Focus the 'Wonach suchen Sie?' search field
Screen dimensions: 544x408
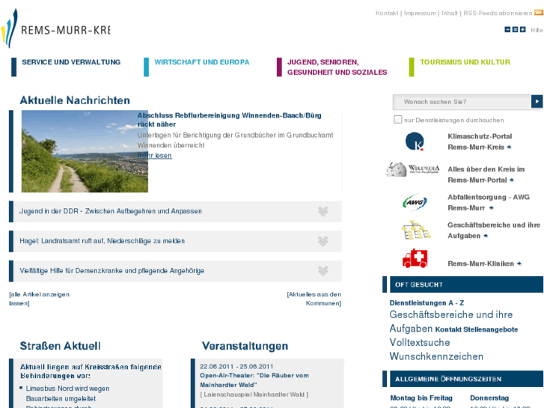[462, 102]
